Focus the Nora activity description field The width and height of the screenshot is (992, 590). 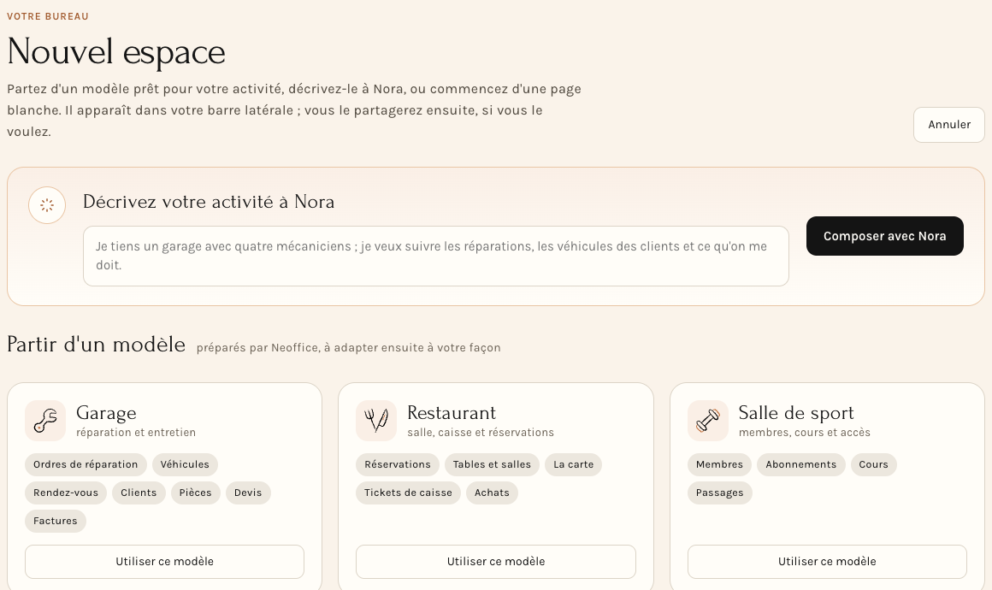coord(436,257)
